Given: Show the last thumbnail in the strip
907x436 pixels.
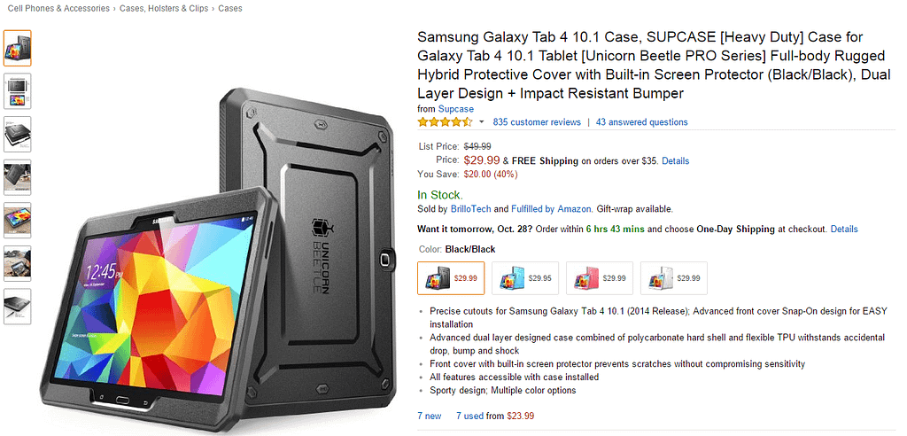Looking at the screenshot, I should pyautogui.click(x=18, y=307).
